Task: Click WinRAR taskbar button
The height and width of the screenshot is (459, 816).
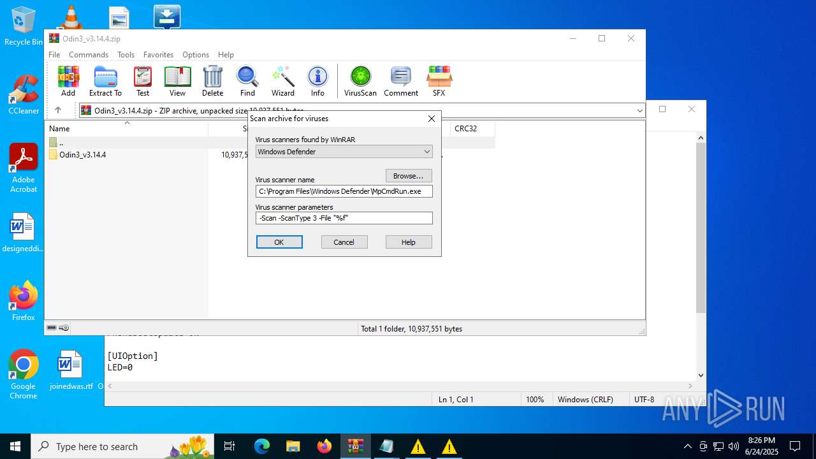Action: pyautogui.click(x=355, y=446)
